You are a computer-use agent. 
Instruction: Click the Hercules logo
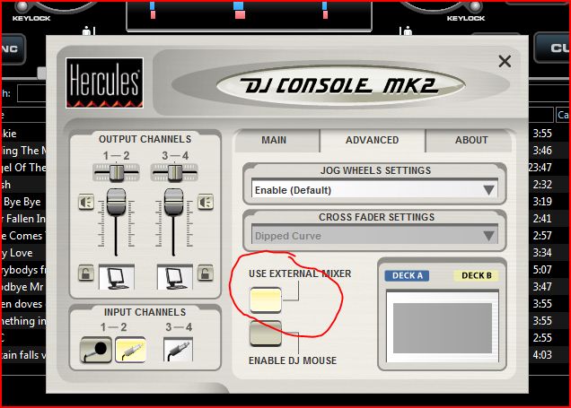coord(104,82)
